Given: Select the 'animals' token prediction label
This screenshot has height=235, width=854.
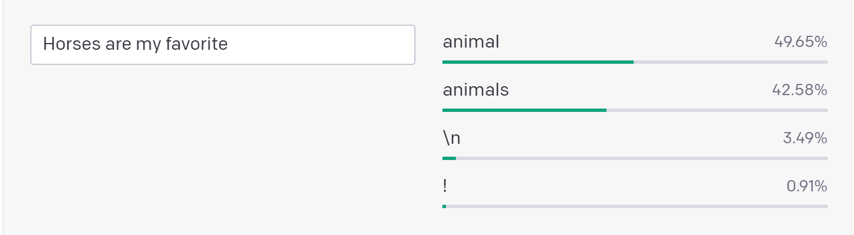Looking at the screenshot, I should (476, 90).
